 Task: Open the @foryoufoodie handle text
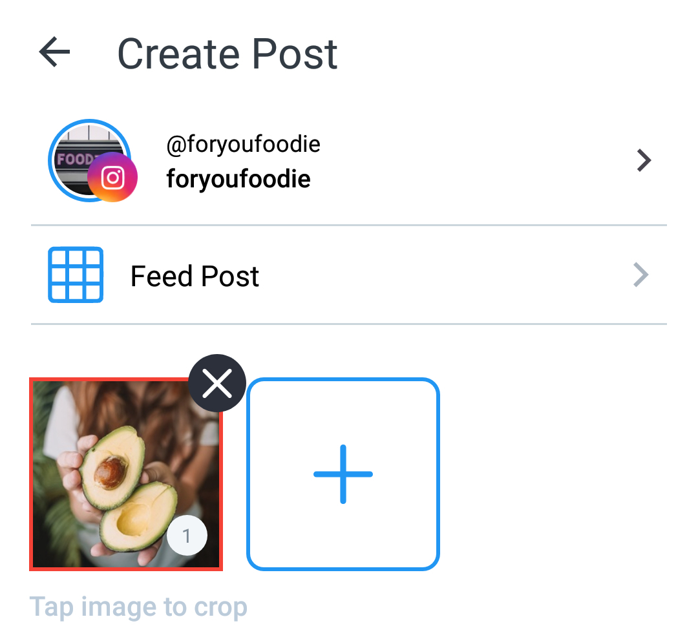point(243,145)
